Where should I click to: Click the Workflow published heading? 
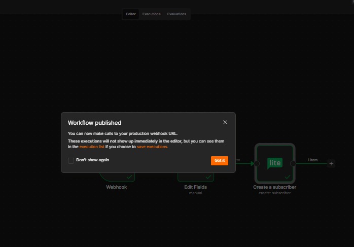[95, 123]
